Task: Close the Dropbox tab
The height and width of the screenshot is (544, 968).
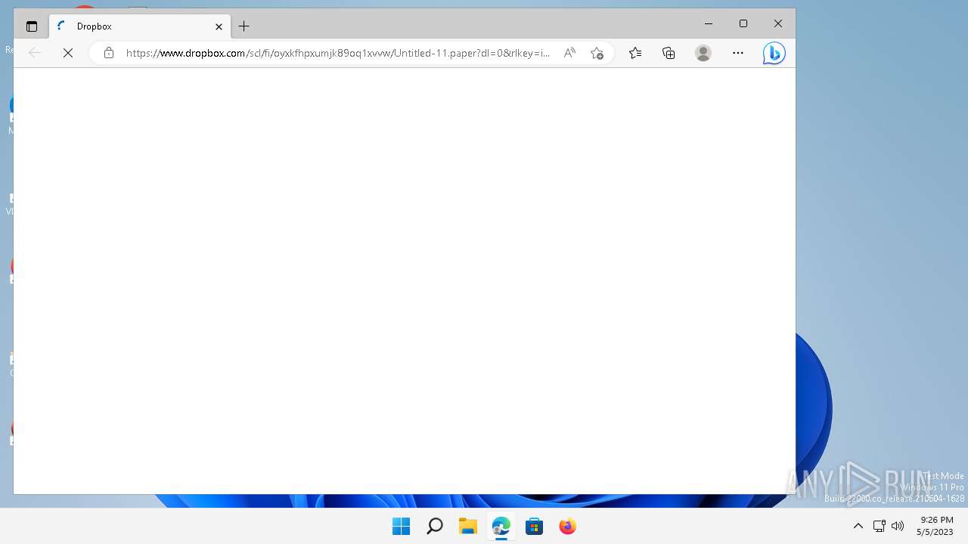Action: pos(219,26)
